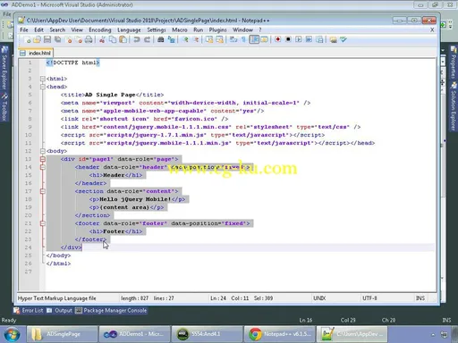This screenshot has width=458, height=343.
Task: Print the document with the printer icon
Action: point(89,39)
